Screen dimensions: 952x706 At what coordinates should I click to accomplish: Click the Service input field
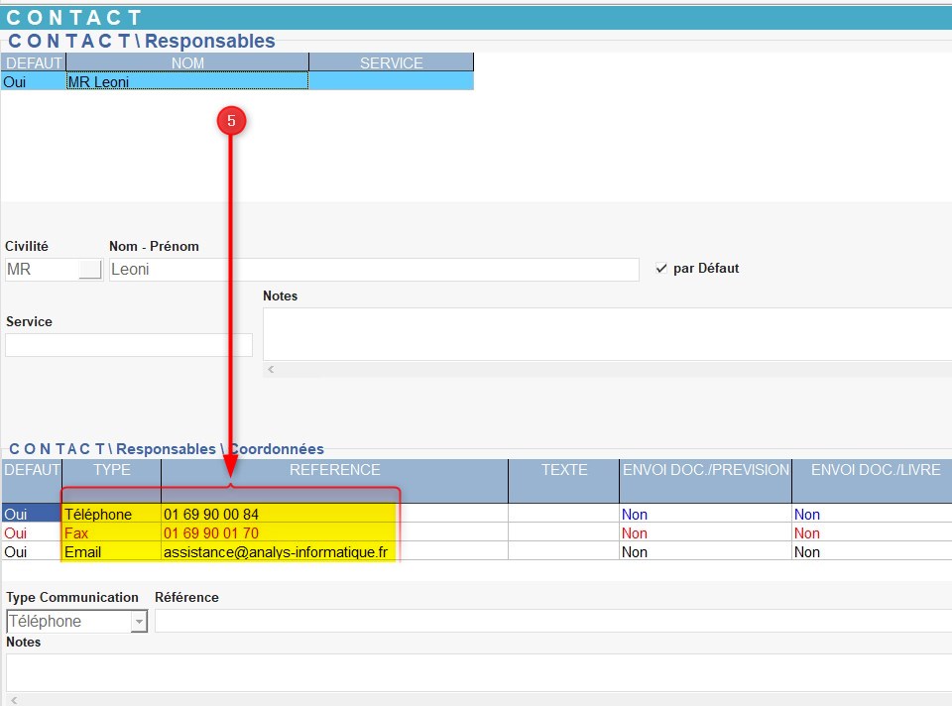point(129,345)
